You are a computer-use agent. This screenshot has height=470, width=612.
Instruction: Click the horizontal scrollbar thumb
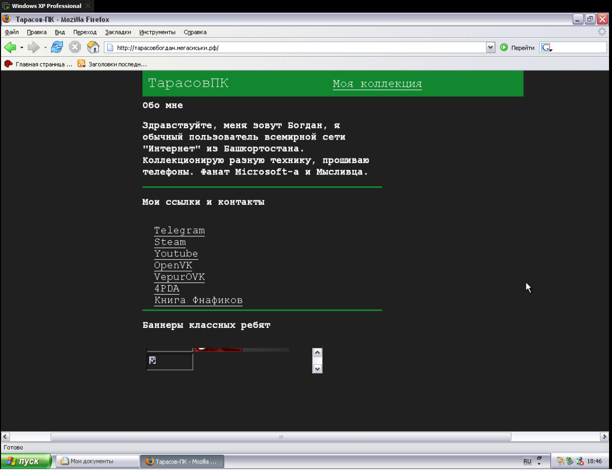coord(281,437)
